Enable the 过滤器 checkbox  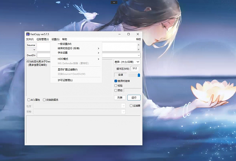131,106
